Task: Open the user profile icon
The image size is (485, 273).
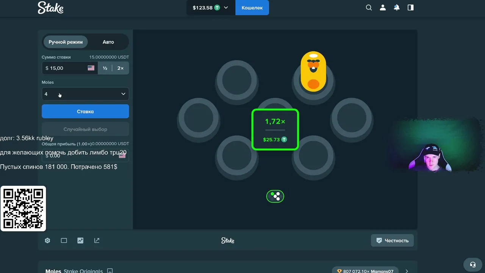Action: click(x=383, y=8)
